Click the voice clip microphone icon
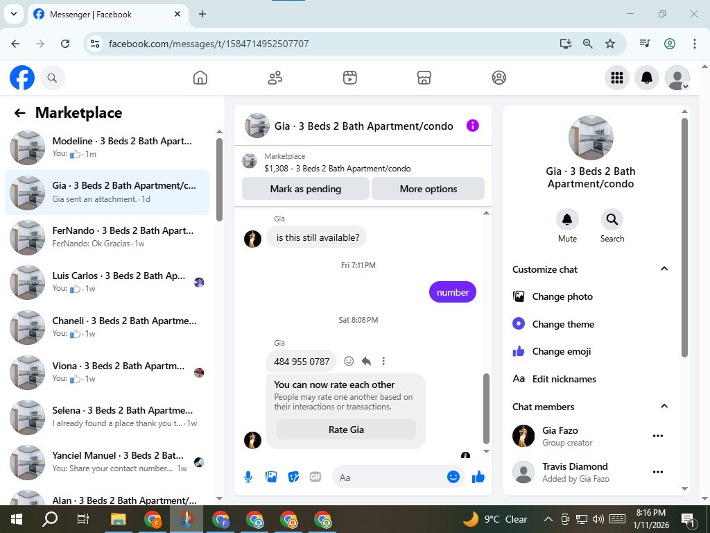This screenshot has width=710, height=533. [248, 477]
